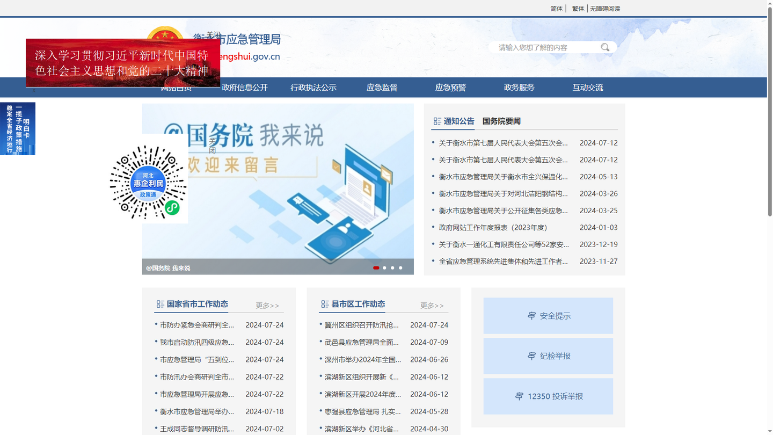Select the second carousel dot
Viewport: 773px width, 435px height.
pyautogui.click(x=384, y=267)
